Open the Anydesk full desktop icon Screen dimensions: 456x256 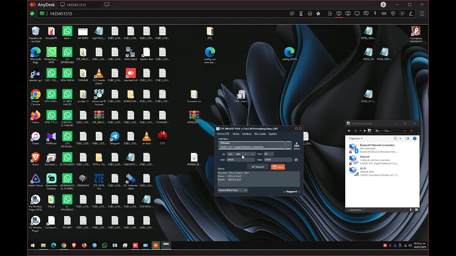click(131, 75)
